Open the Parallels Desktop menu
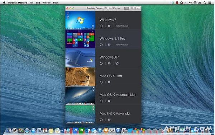The height and width of the screenshot is (135, 215). 18,3
